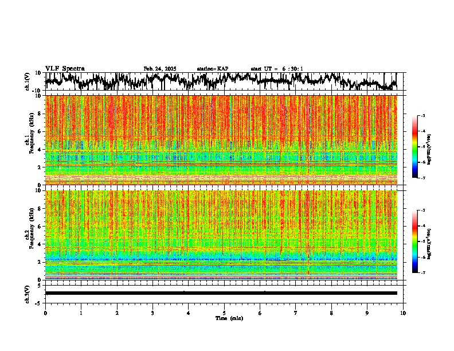Click the "-7" label on ch.1 colorbar
This screenshot has width=454, height=351.
click(422, 178)
